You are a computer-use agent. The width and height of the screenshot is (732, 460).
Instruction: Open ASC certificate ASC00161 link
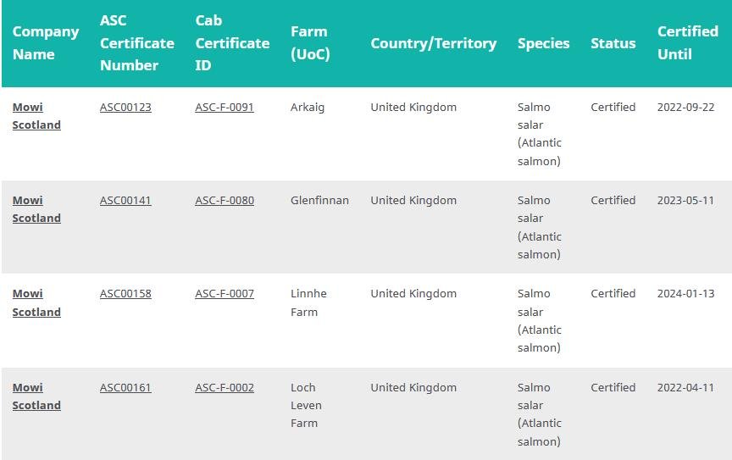pos(125,388)
